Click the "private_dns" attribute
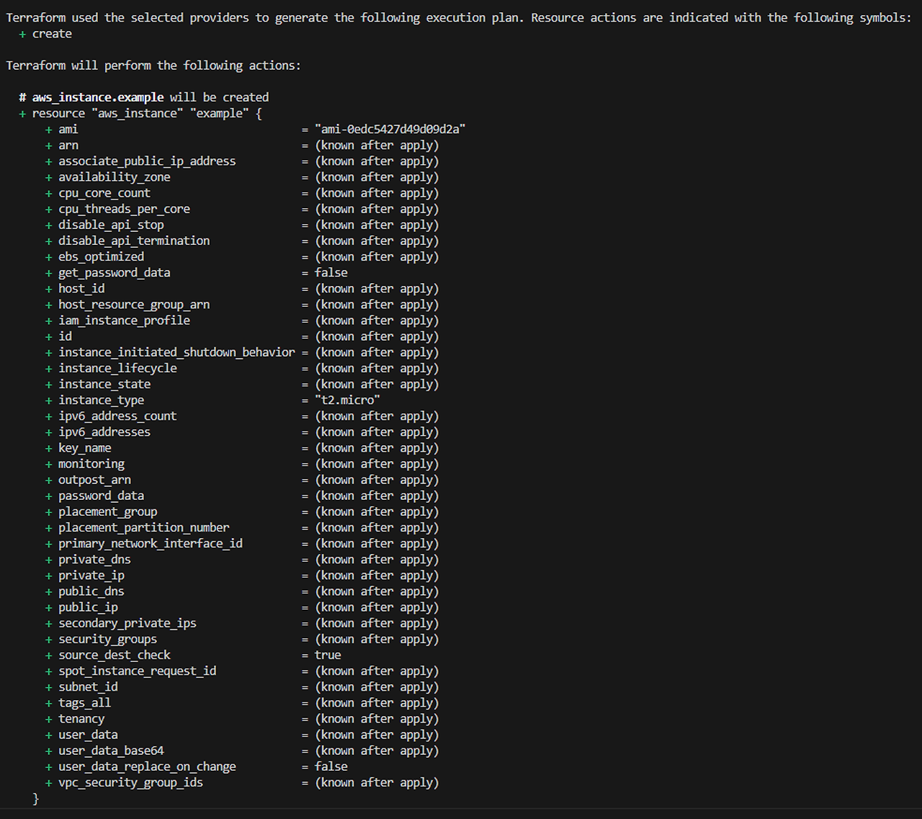This screenshot has width=922, height=819. point(94,559)
